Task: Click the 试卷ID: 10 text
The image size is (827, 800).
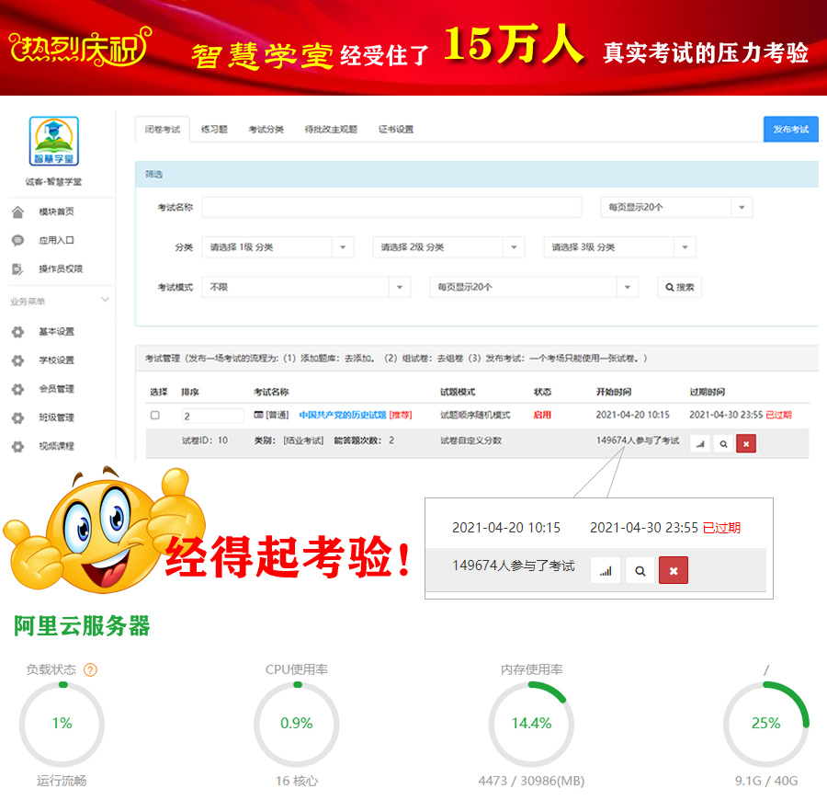Action: 205,440
